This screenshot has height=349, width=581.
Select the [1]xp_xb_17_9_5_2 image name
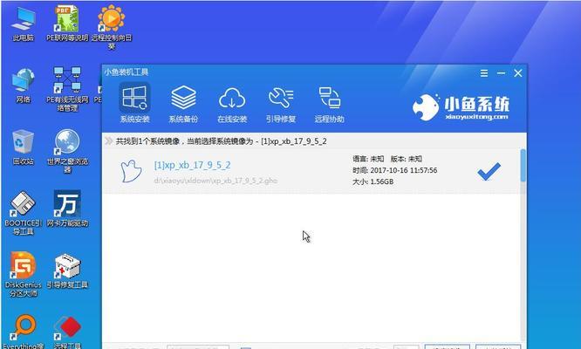192,165
